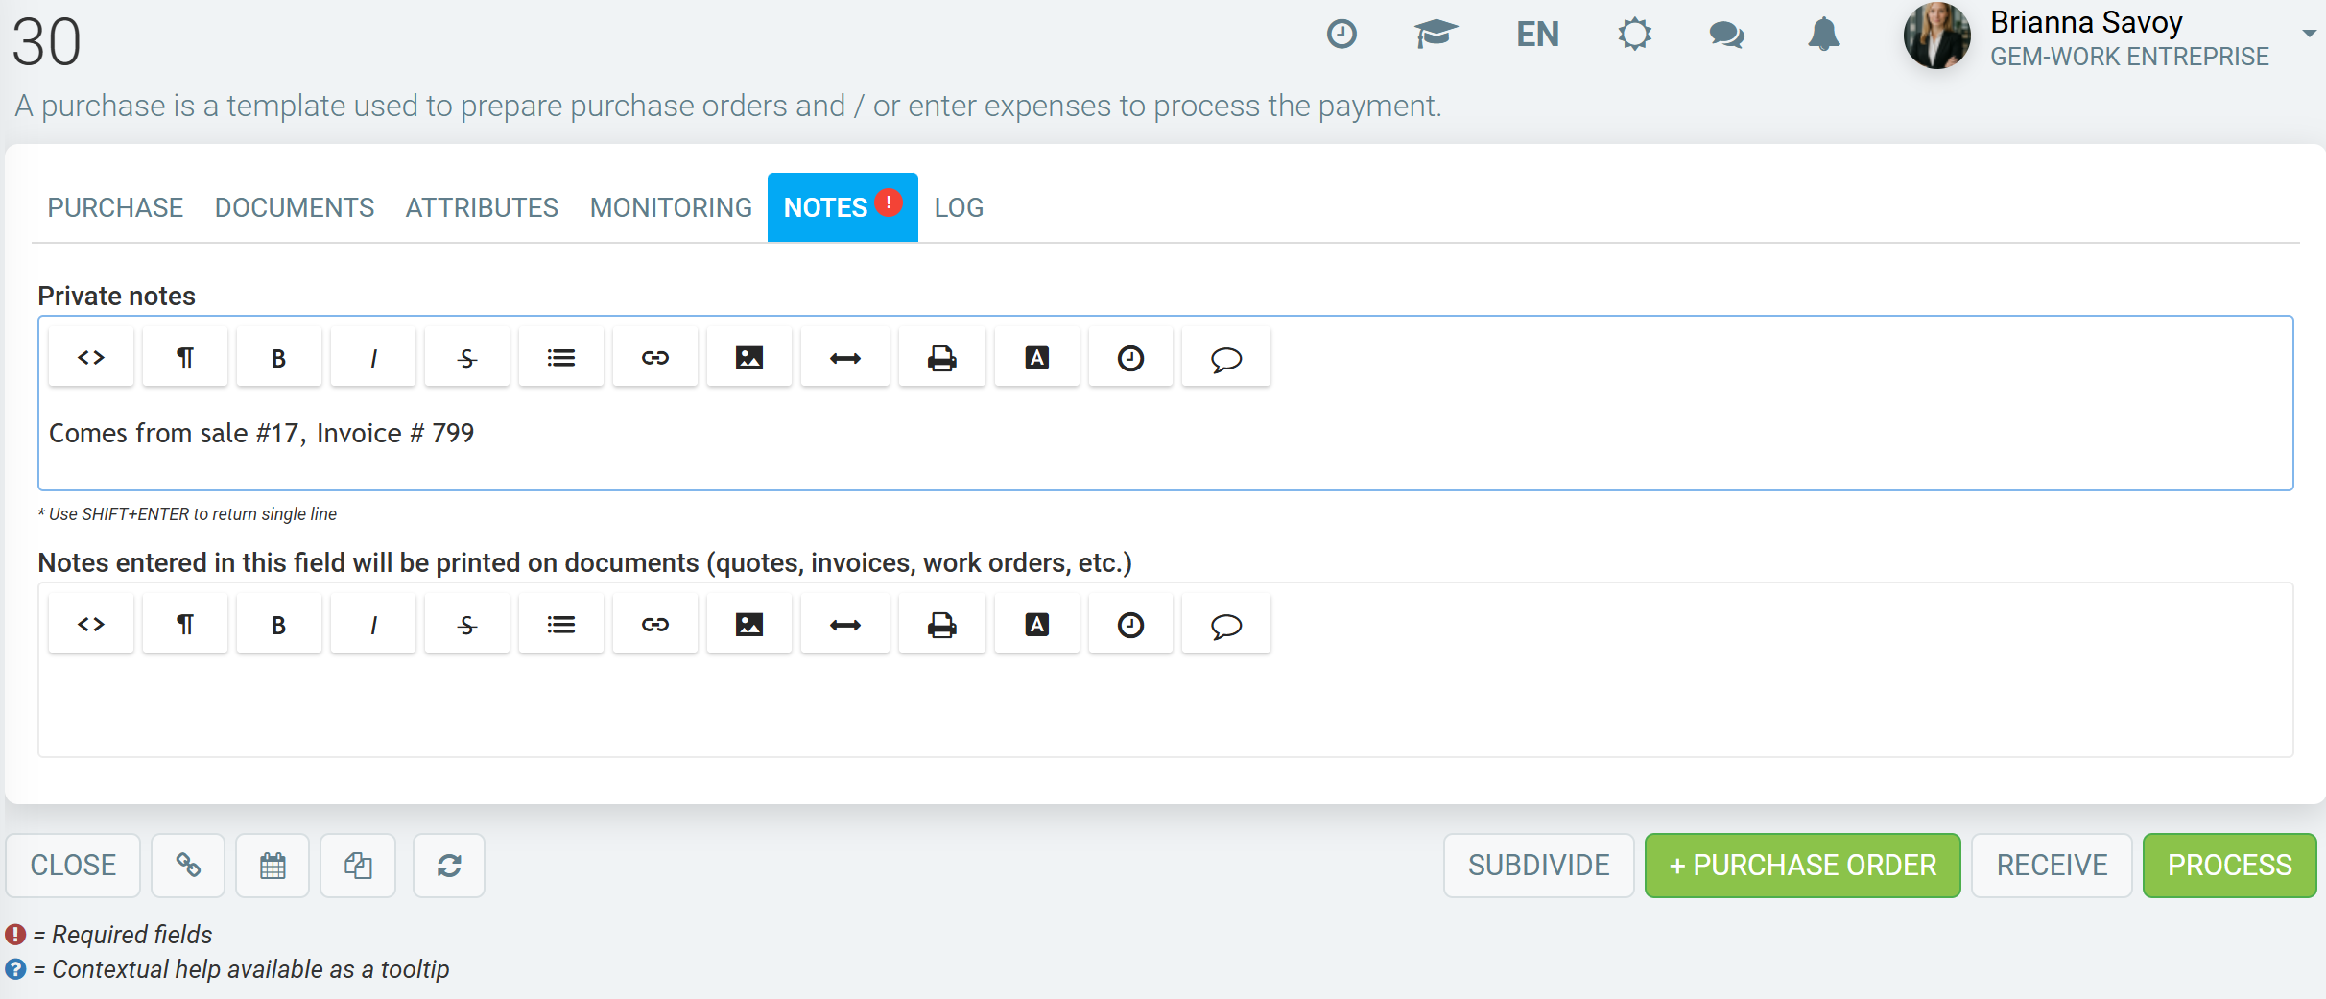Open paragraph format menu in Private notes

(x=184, y=358)
